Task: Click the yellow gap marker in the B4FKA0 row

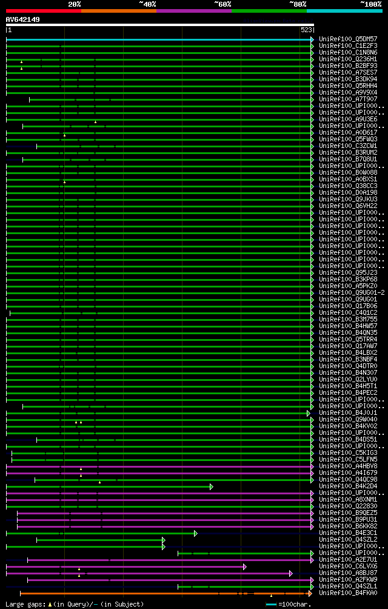Action: point(271,596)
